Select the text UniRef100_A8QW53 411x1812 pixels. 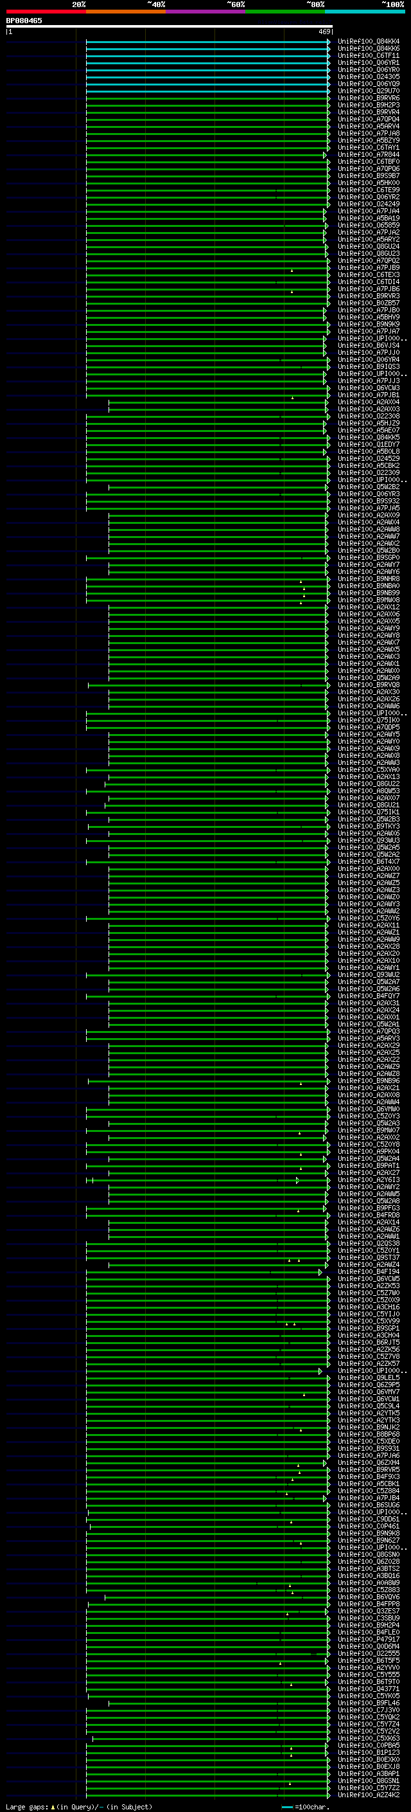(369, 791)
